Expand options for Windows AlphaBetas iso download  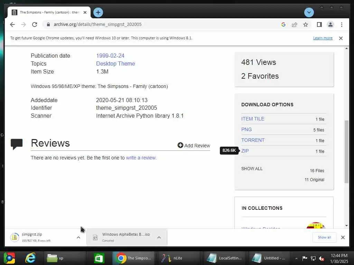(x=159, y=237)
